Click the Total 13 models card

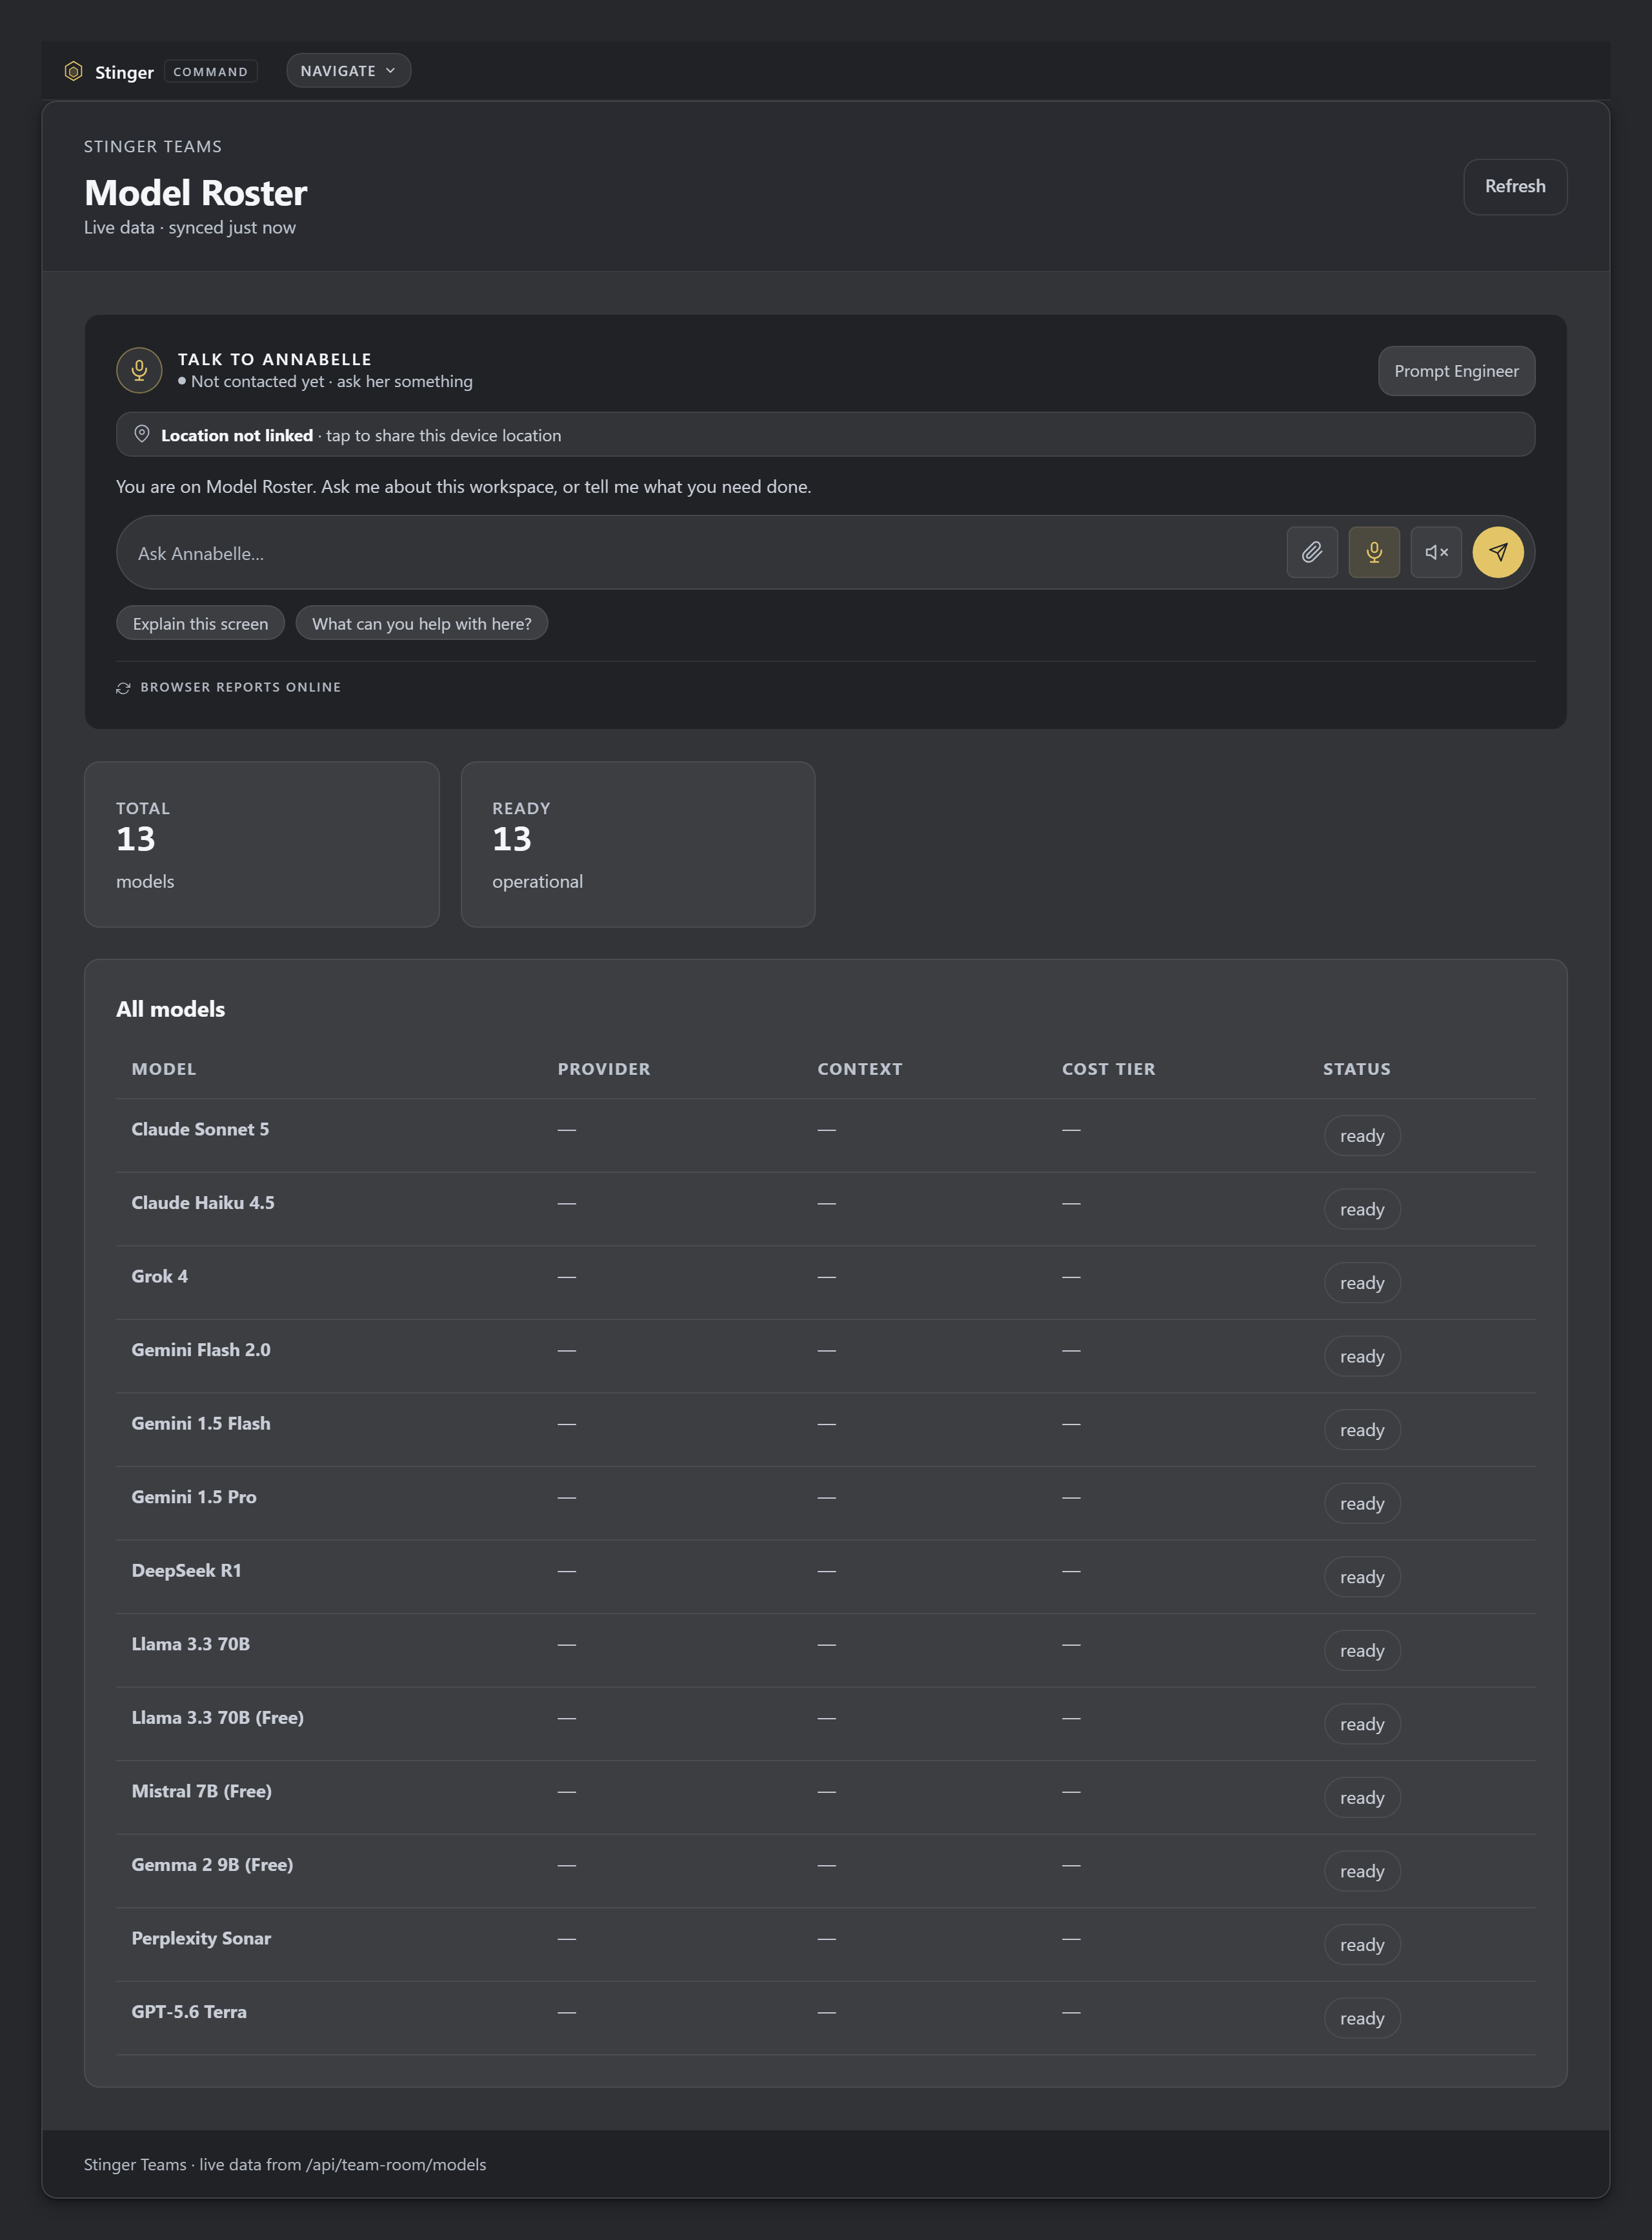point(262,845)
